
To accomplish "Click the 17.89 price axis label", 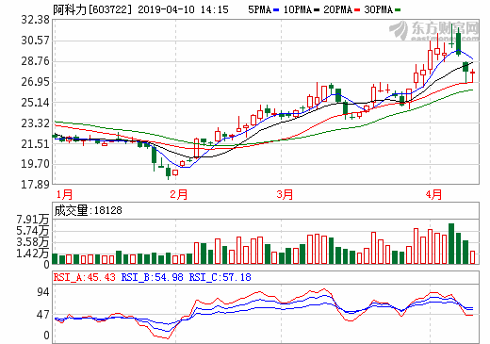I will tap(36, 185).
